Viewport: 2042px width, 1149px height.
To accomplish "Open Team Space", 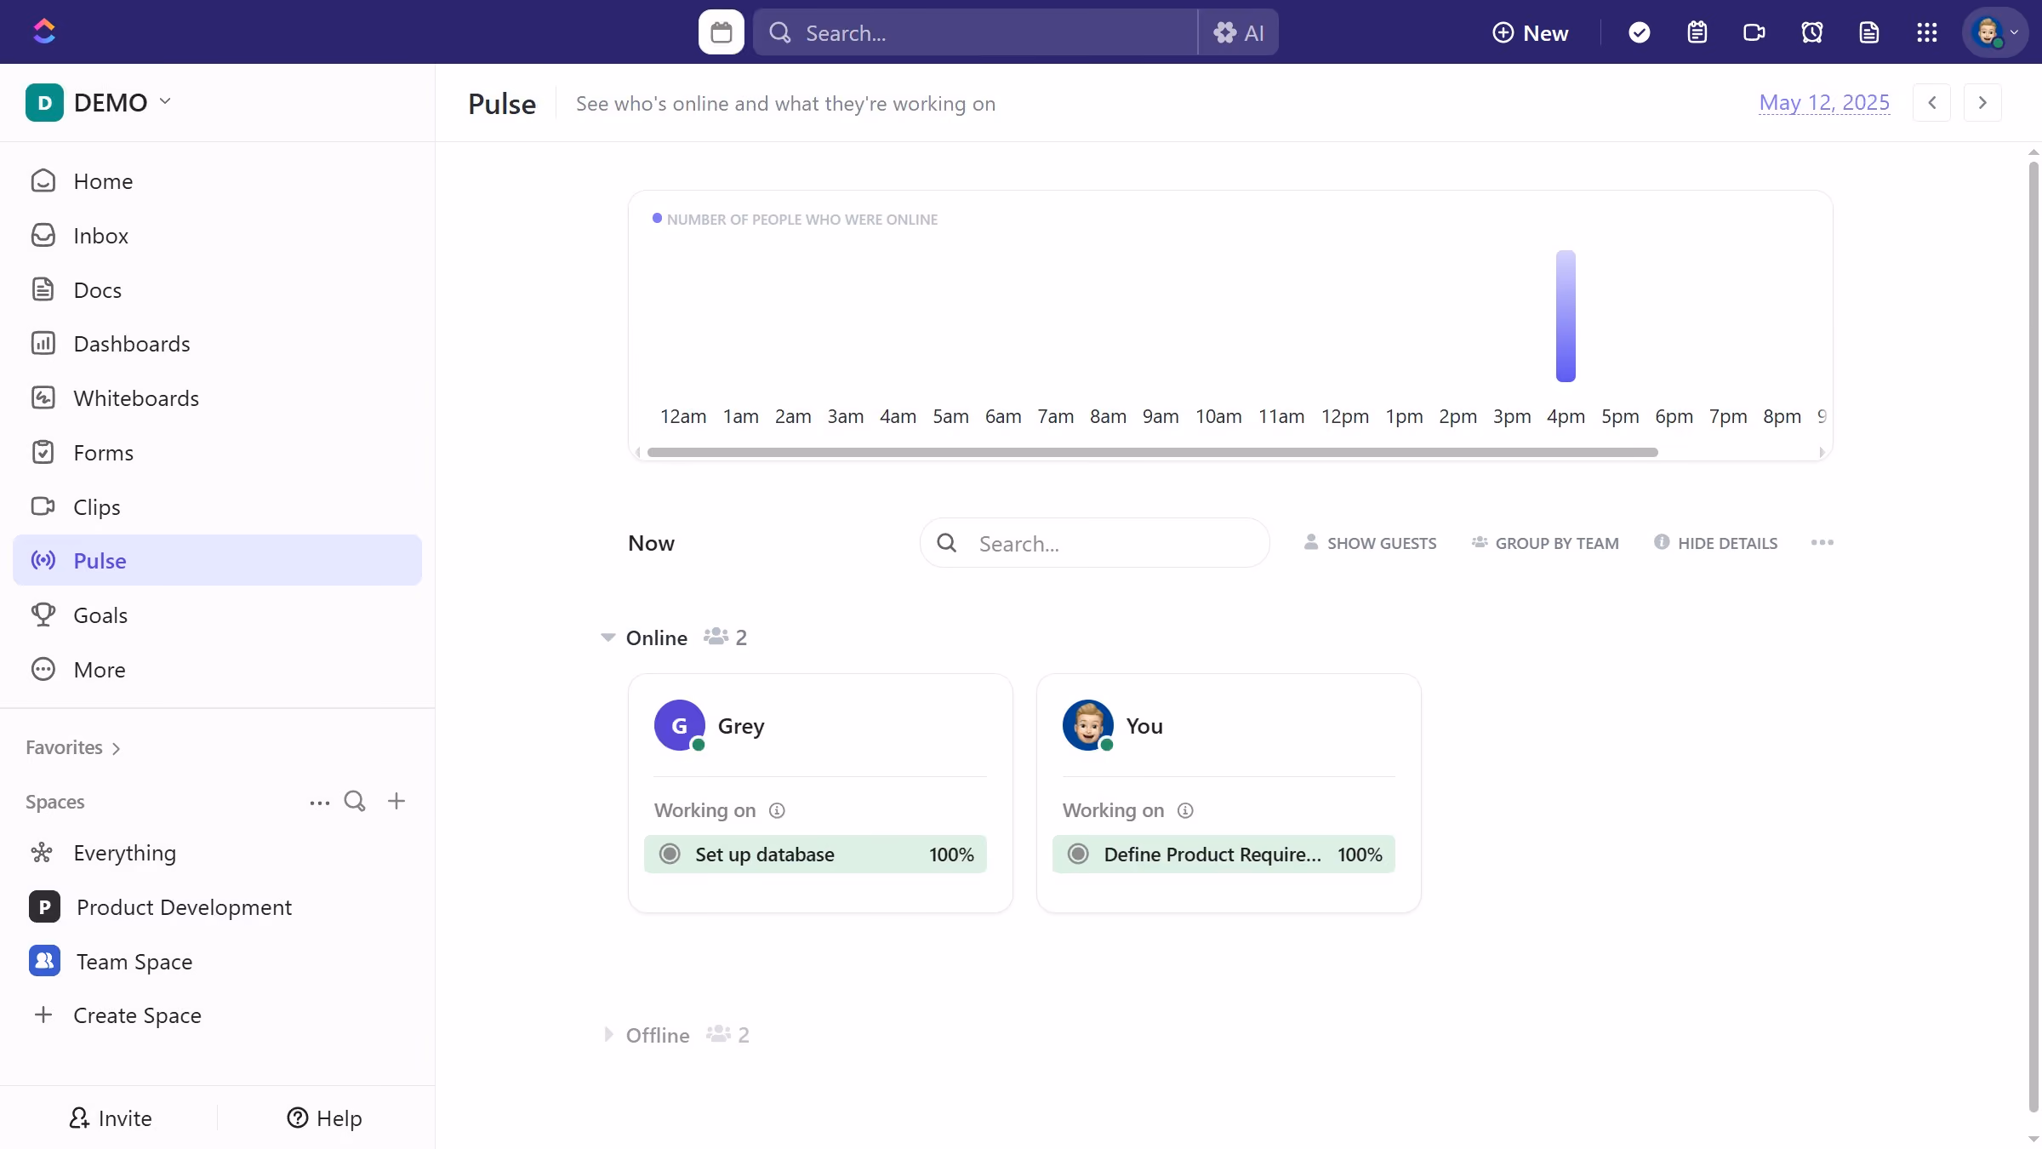I will [x=217, y=962].
